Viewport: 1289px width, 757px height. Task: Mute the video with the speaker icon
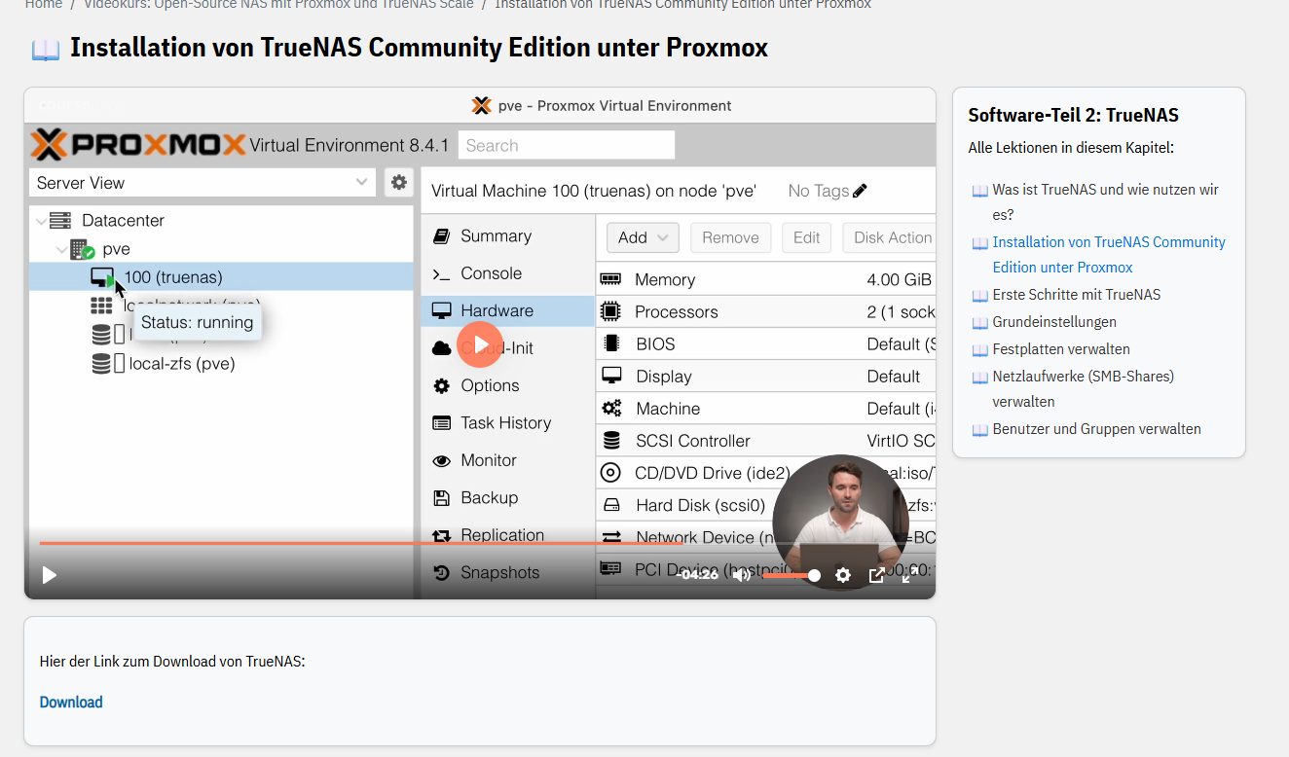pyautogui.click(x=741, y=575)
